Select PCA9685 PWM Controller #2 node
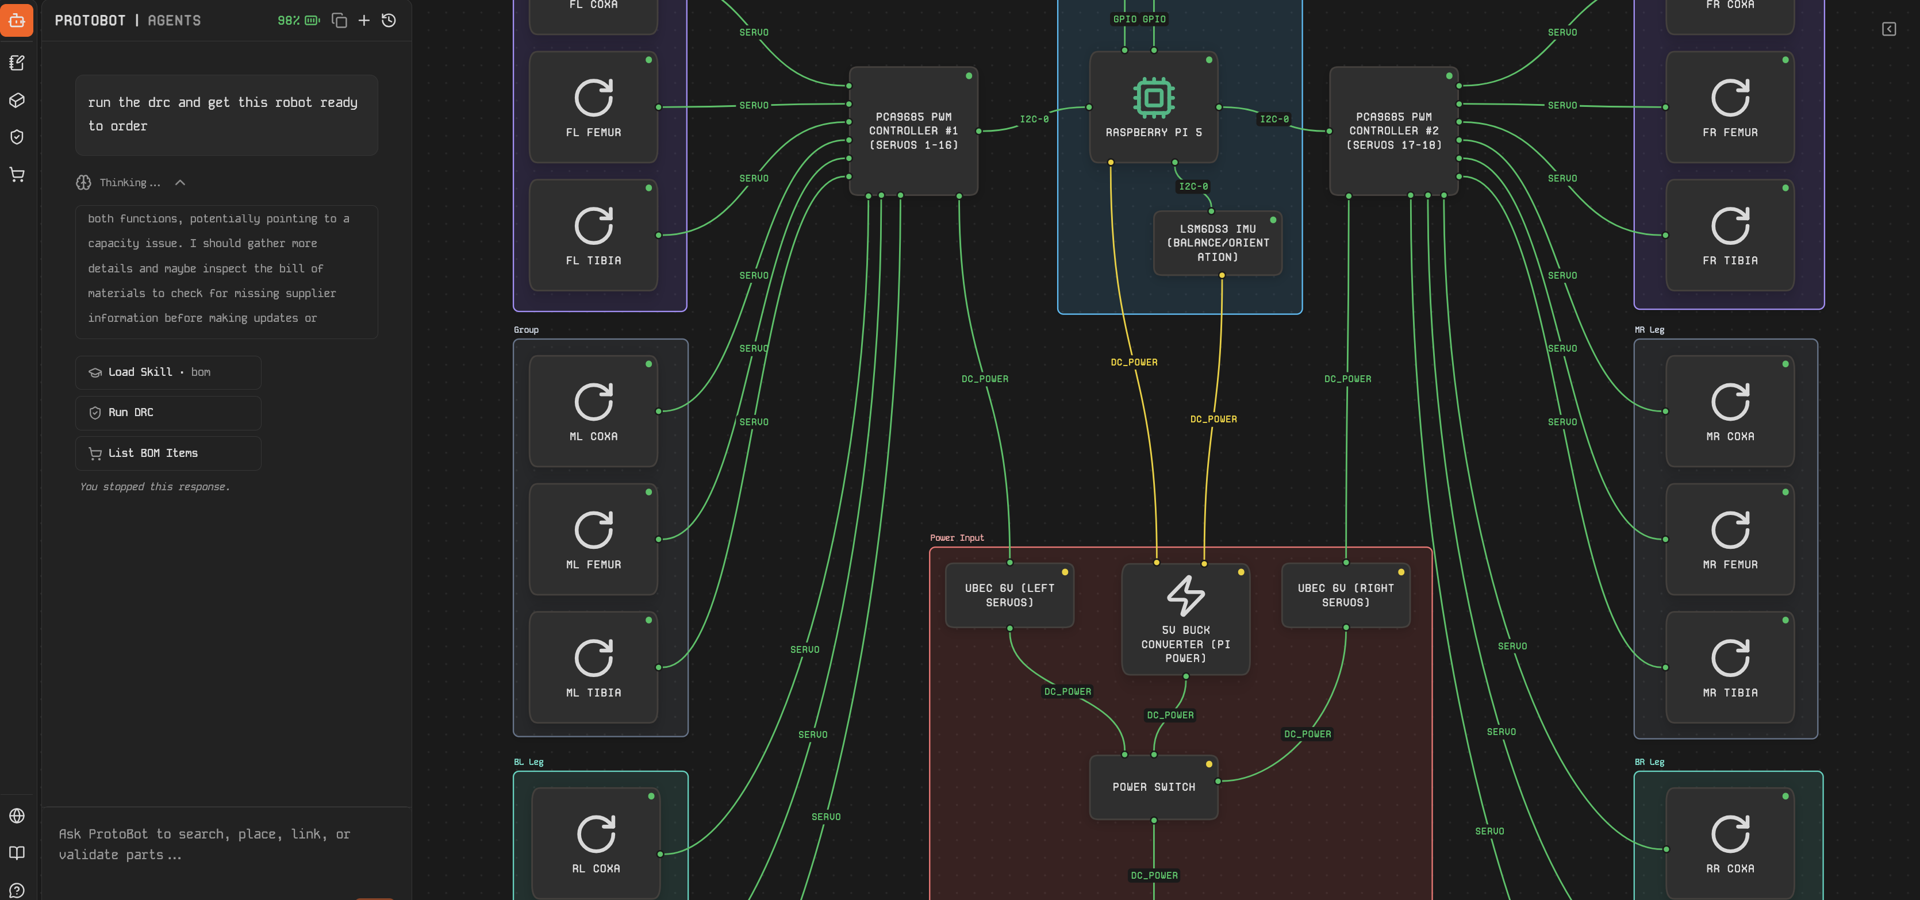The height and width of the screenshot is (900, 1920). click(x=1394, y=131)
